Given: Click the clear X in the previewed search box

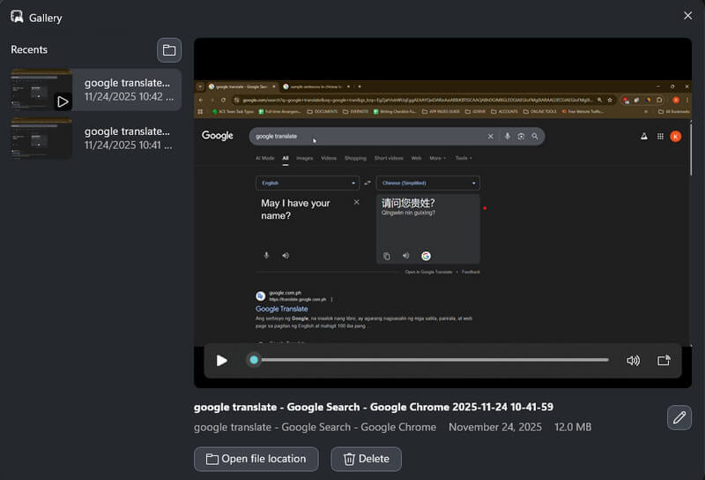Looking at the screenshot, I should coord(491,137).
